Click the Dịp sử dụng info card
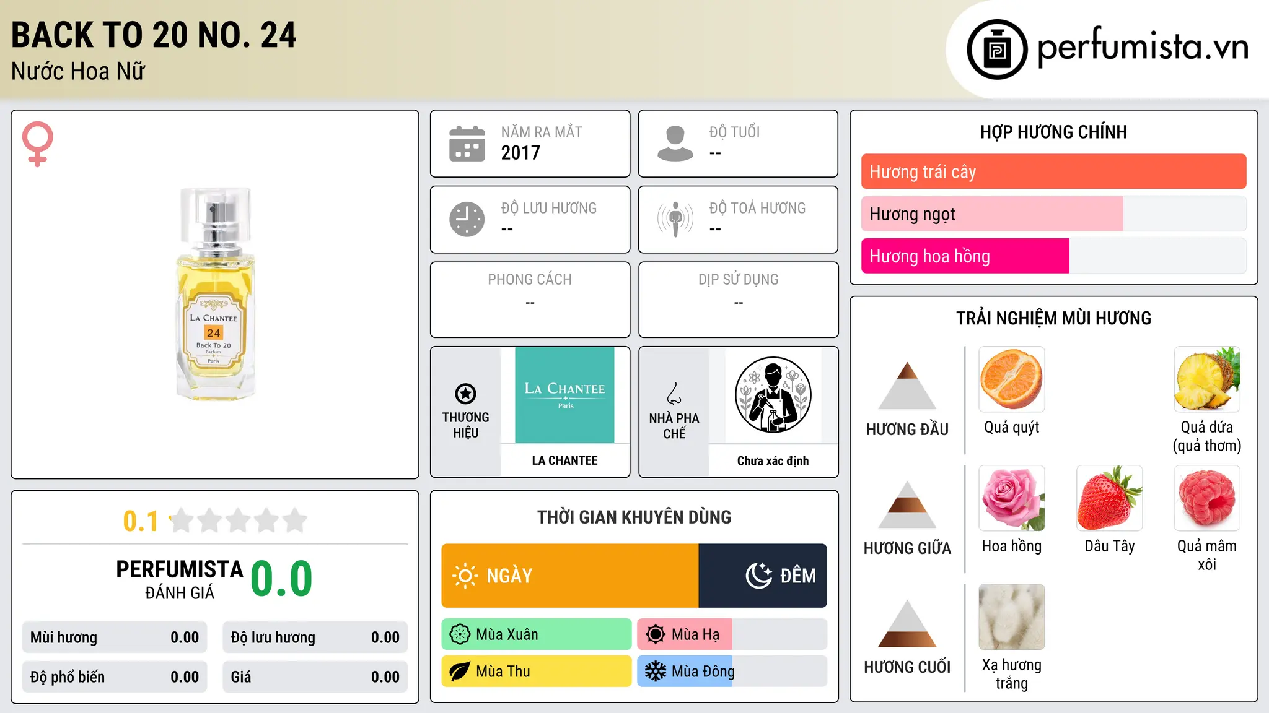 pos(738,300)
